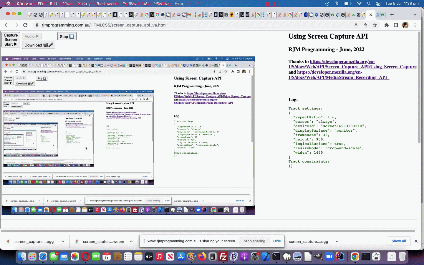Open FileZilla from the Dock
Screen dimensions: 424x265
pyautogui.click(x=223, y=256)
